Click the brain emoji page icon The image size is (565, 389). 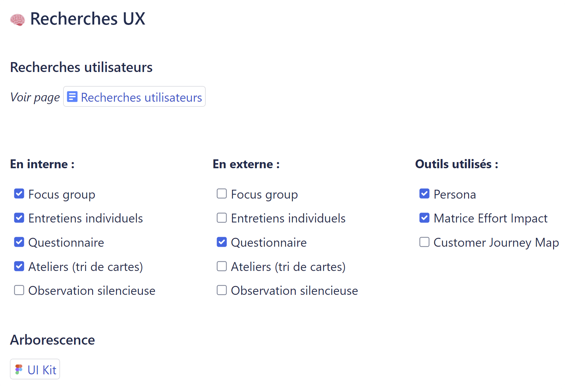click(17, 19)
